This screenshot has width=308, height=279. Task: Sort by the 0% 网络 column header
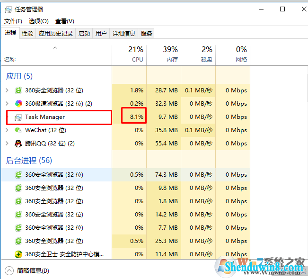click(233, 55)
